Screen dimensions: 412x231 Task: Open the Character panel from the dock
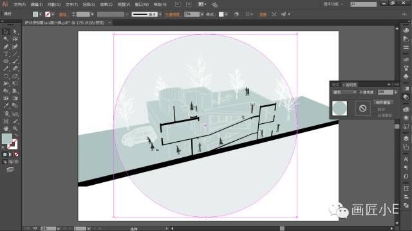406,159
